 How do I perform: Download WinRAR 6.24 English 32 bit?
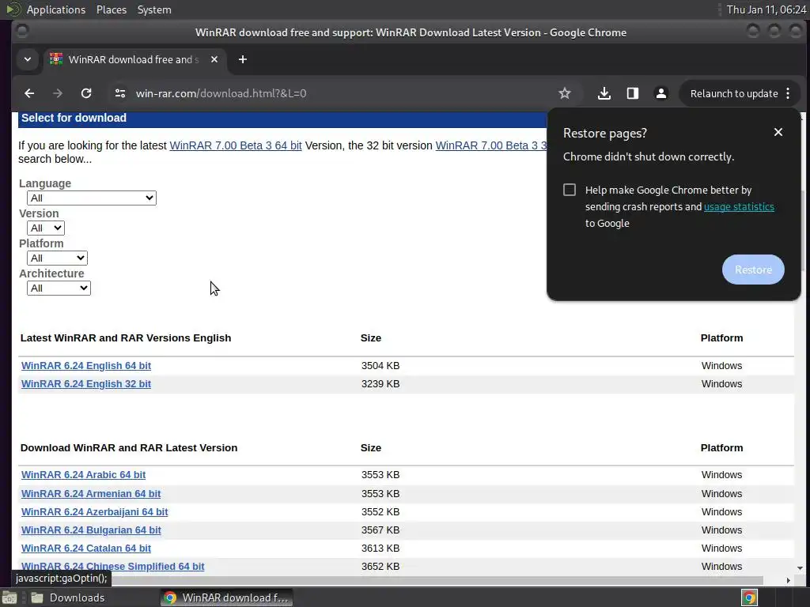[x=86, y=384]
